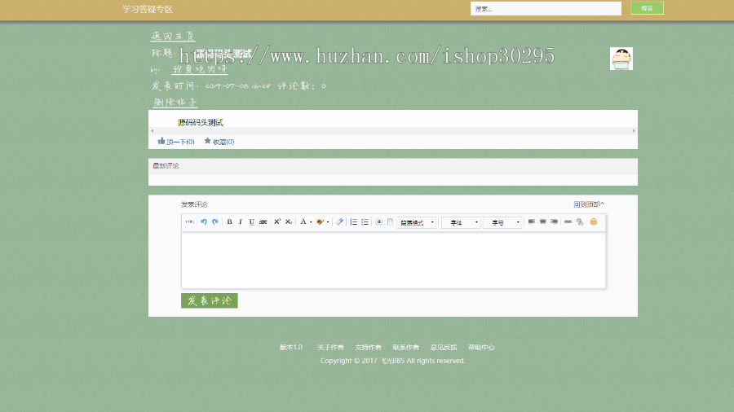The width and height of the screenshot is (734, 412).
Task: Open 意见反馈 footer link
Action: click(x=444, y=347)
